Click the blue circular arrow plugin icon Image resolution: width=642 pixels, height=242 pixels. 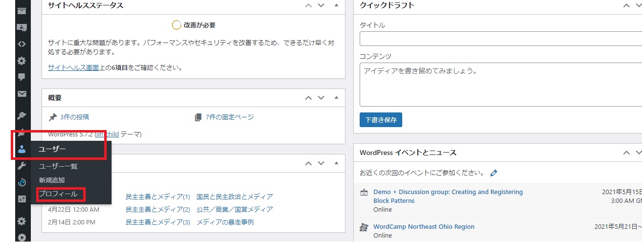(x=22, y=183)
